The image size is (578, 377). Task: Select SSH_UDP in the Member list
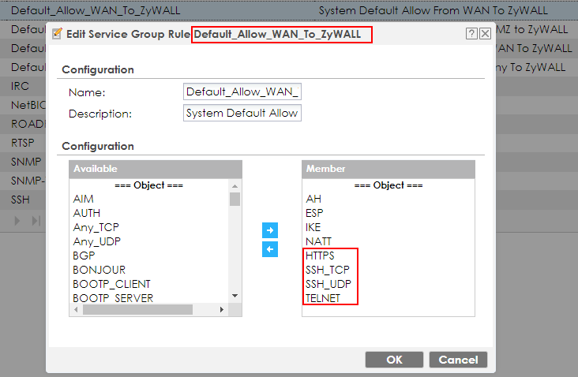[x=328, y=284]
